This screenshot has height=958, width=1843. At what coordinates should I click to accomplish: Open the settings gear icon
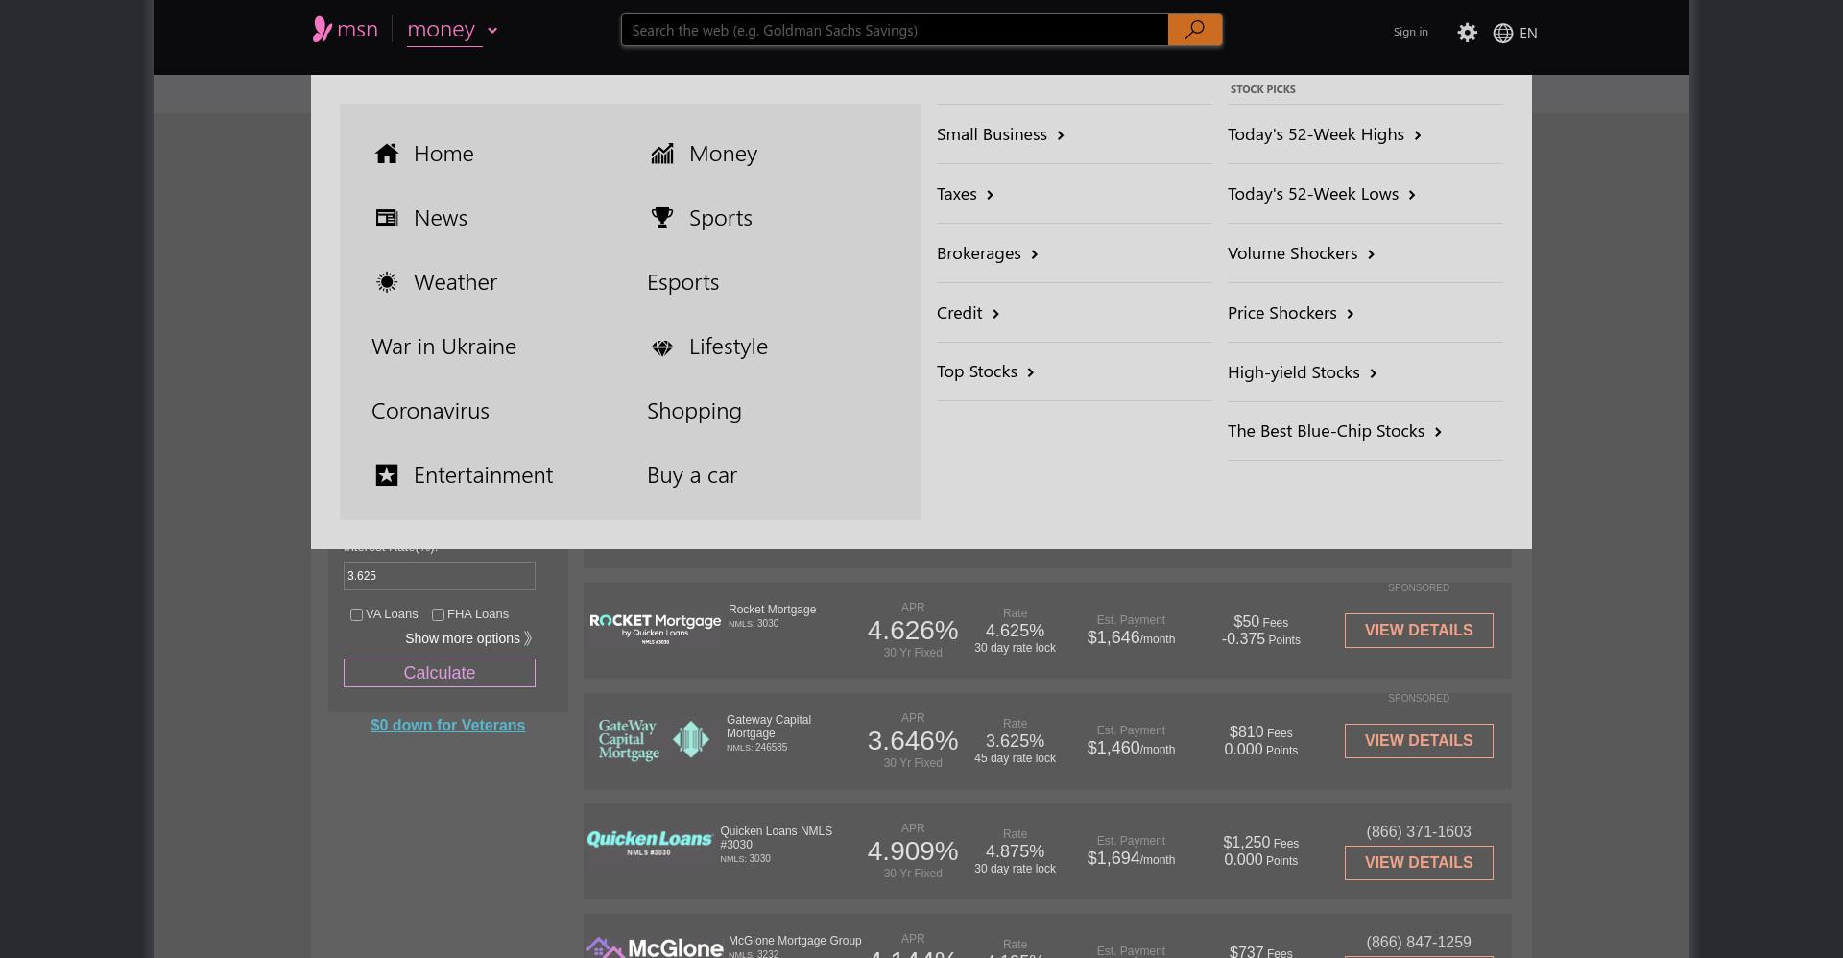click(x=1467, y=33)
